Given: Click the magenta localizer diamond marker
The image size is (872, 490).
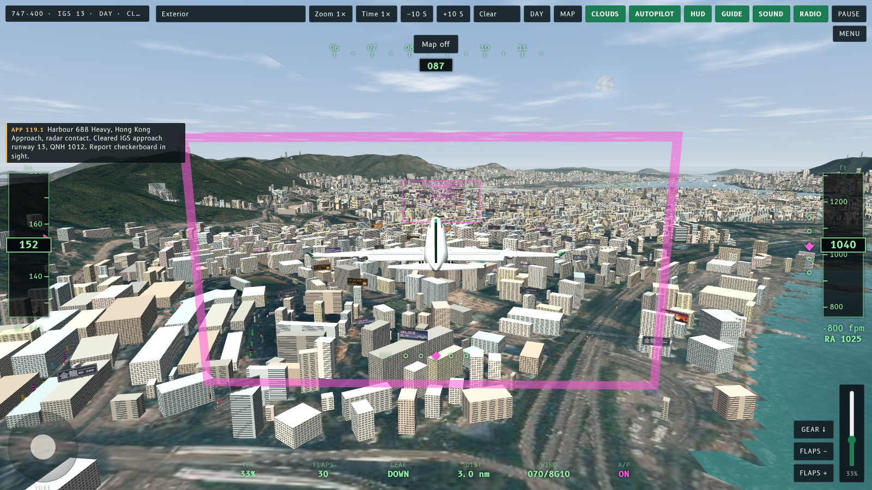Looking at the screenshot, I should pos(436,356).
